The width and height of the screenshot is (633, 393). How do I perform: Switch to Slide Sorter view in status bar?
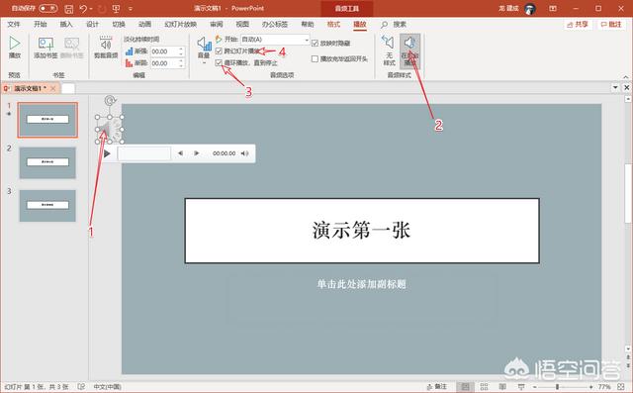[x=484, y=387]
